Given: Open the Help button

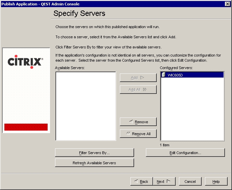Looking at the screenshot, I should click(216, 182).
